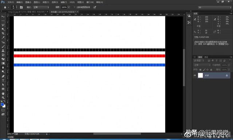Select the Lasso tool
The height and width of the screenshot is (140, 233).
point(3,25)
